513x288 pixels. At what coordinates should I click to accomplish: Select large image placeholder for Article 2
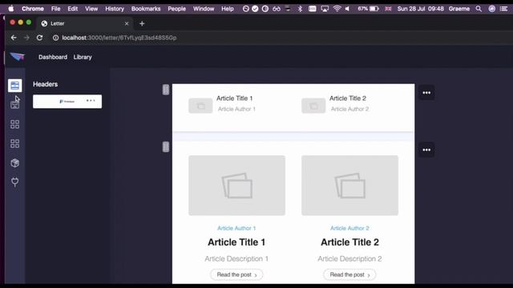(x=349, y=186)
